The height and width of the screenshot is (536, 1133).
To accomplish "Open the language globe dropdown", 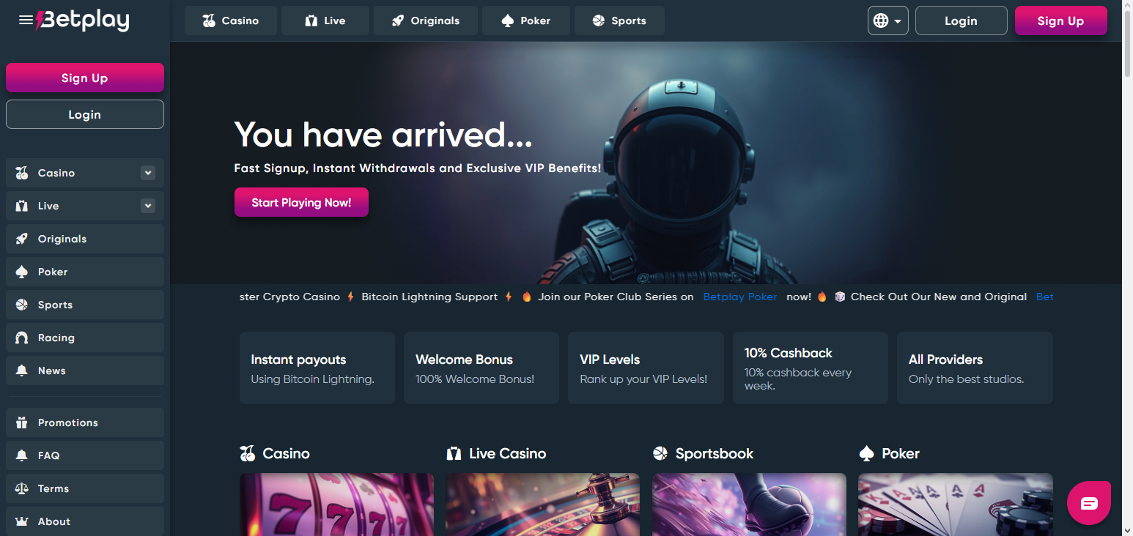I will [887, 21].
